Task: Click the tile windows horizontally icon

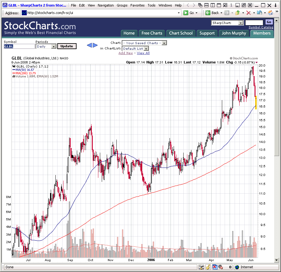Action: click(x=206, y=5)
